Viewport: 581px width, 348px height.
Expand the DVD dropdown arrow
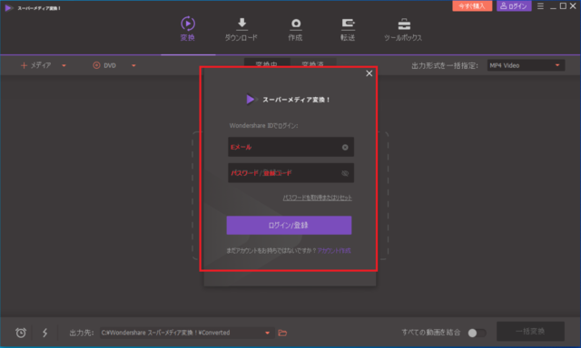click(133, 66)
